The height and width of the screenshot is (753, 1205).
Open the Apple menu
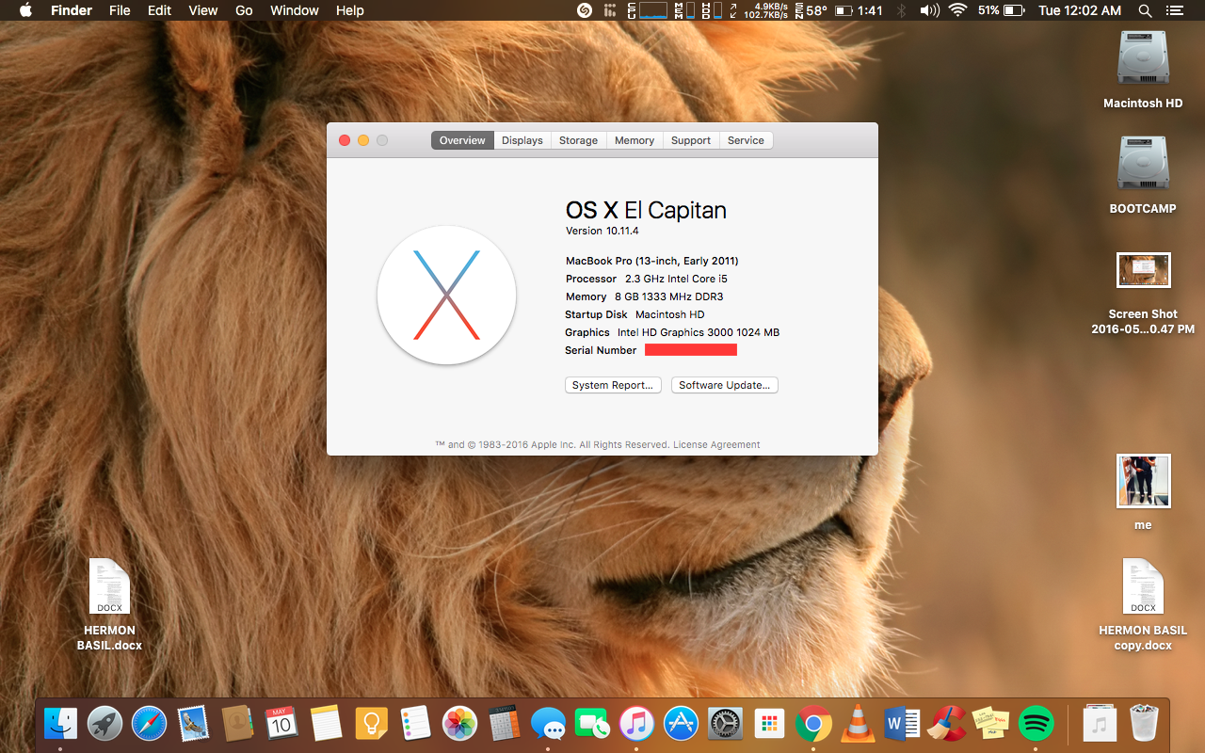tap(25, 10)
